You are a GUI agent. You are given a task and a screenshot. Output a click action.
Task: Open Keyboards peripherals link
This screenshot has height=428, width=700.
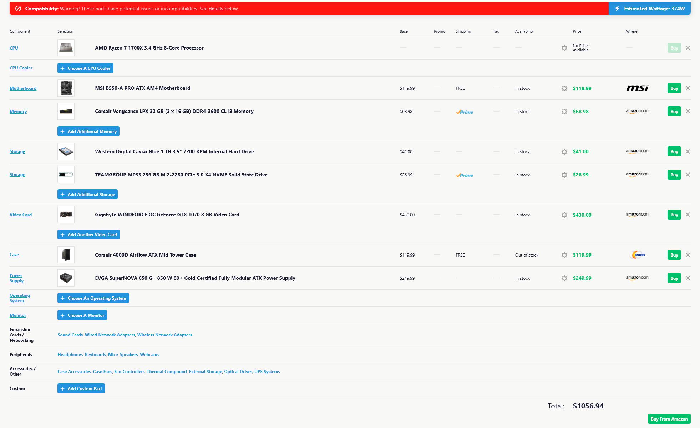click(95, 354)
